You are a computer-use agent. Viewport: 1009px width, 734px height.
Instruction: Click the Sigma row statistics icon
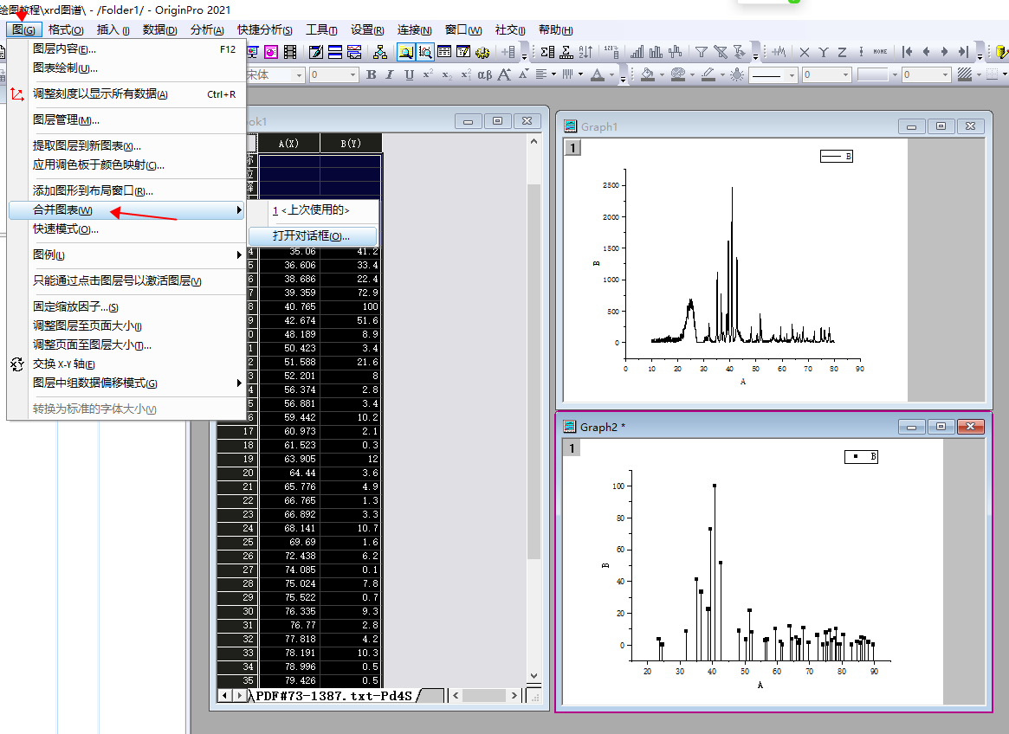pyautogui.click(x=567, y=52)
